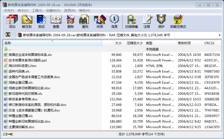Select file 修订新指标体系的原因、原则和内容.doc

[37, 105]
